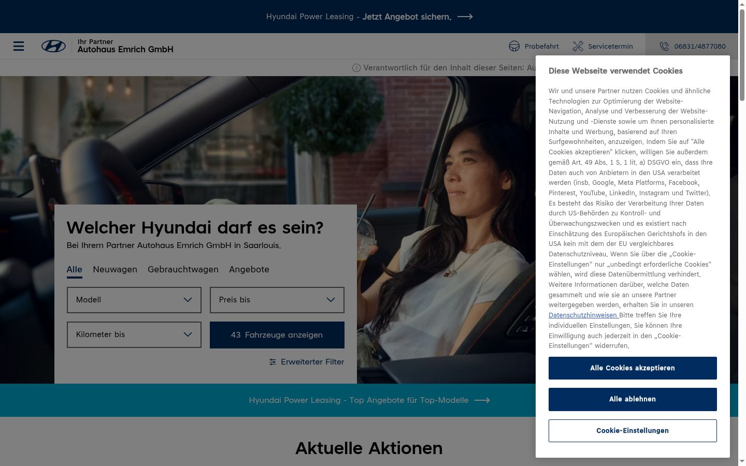Accept all cookies with Alle Cookies akzeptieren

click(633, 368)
